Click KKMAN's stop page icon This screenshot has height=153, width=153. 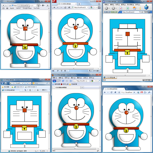(x=121, y=8)
